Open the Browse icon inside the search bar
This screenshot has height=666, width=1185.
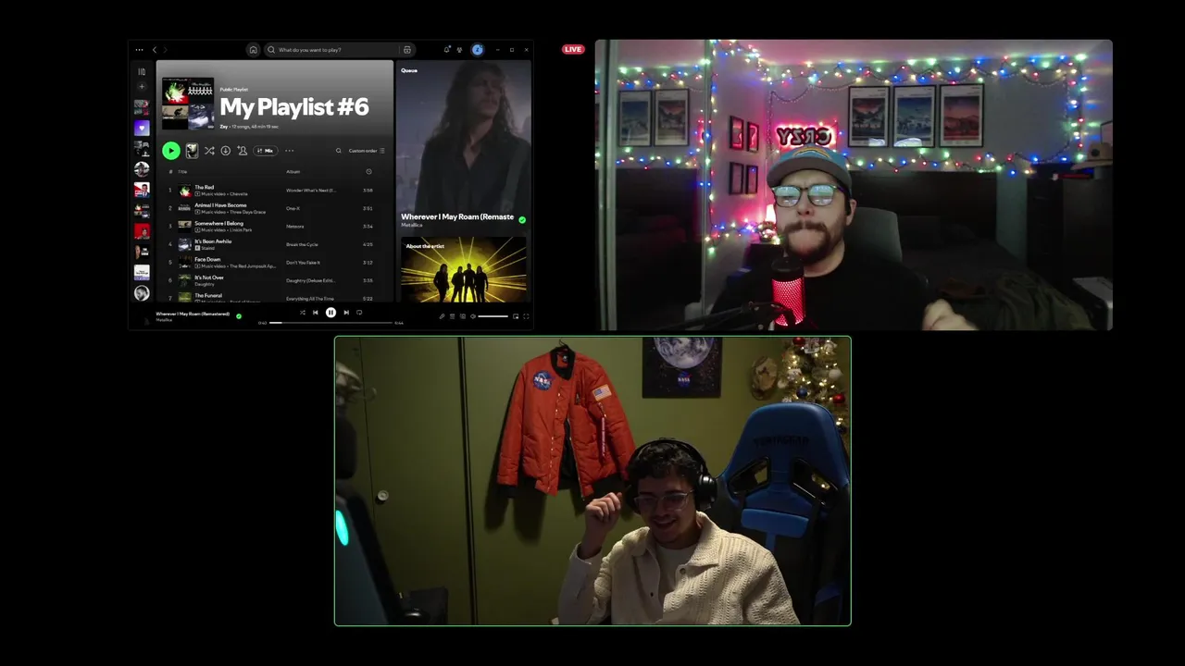coord(407,50)
